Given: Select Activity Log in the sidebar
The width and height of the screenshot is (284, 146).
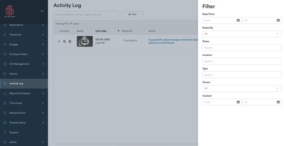Looking at the screenshot, I should click(x=24, y=83).
